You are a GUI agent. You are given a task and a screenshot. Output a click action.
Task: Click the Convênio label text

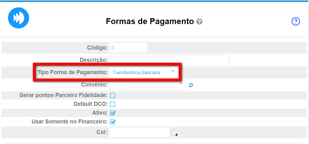click(94, 85)
